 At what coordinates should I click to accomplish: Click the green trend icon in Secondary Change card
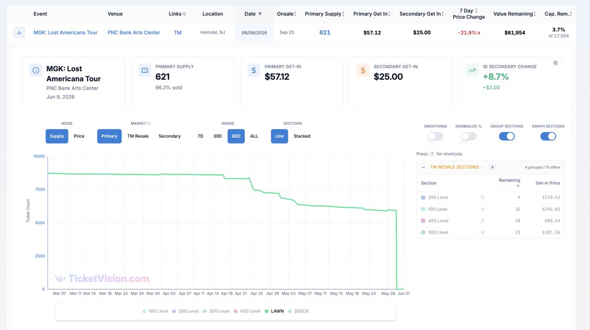click(472, 70)
